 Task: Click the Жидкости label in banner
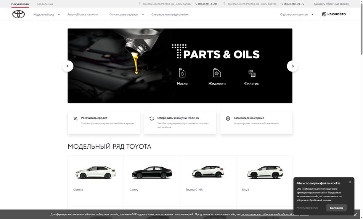[x=217, y=84]
